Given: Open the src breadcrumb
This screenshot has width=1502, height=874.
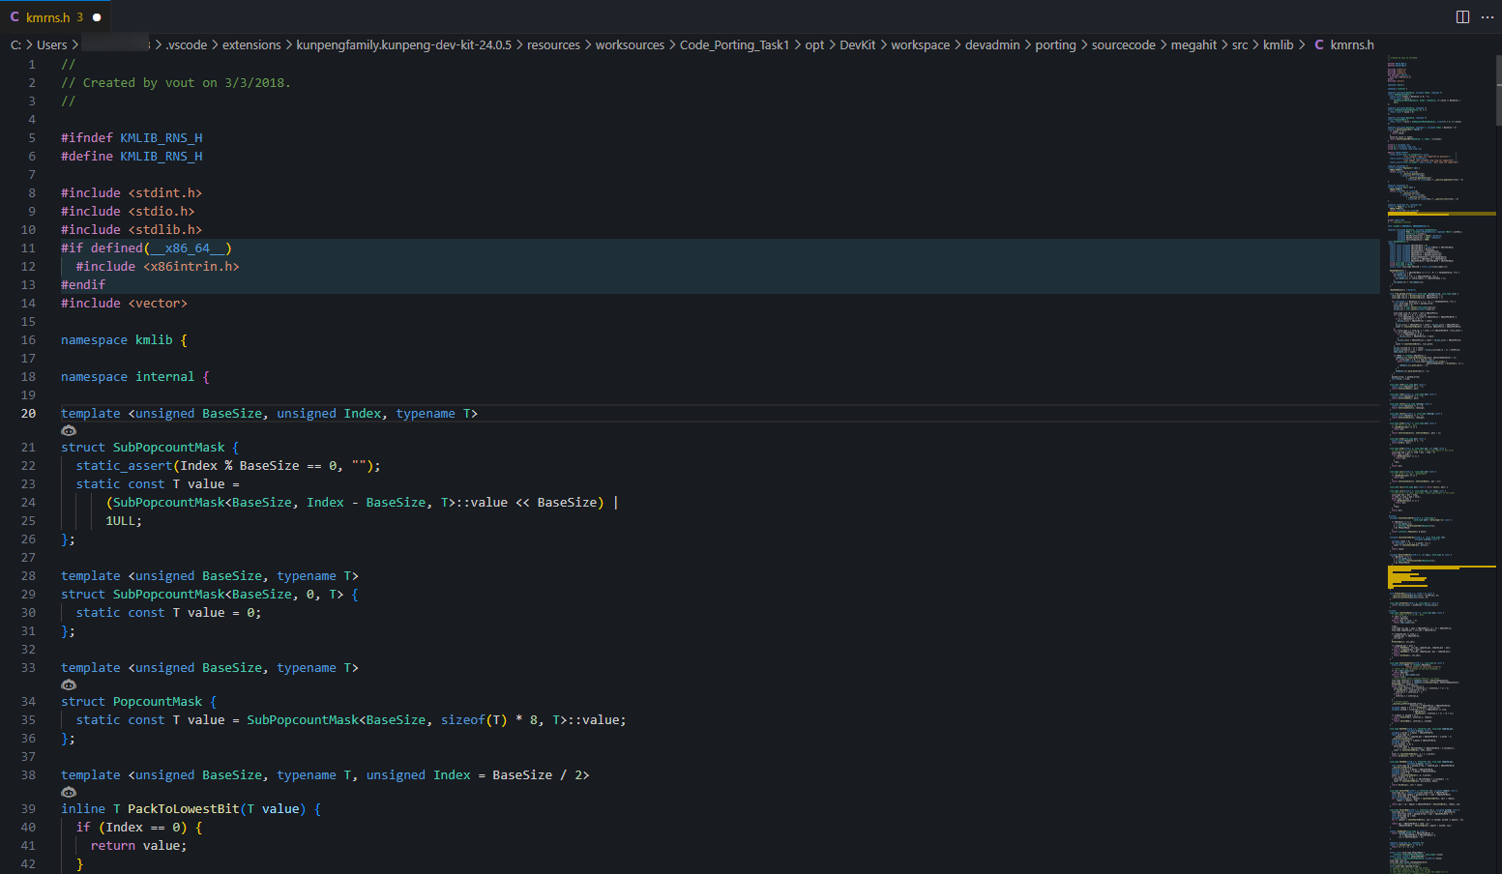Looking at the screenshot, I should coord(1240,44).
